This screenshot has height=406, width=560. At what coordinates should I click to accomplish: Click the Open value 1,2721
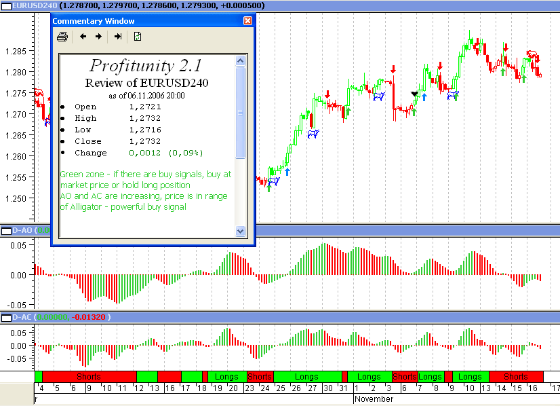145,107
